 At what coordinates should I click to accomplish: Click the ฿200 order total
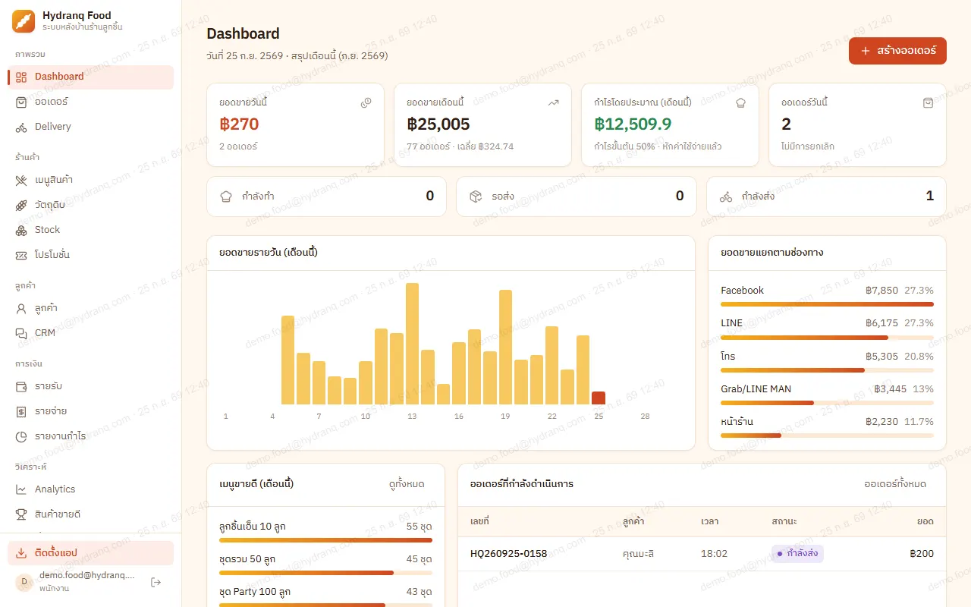pos(922,554)
